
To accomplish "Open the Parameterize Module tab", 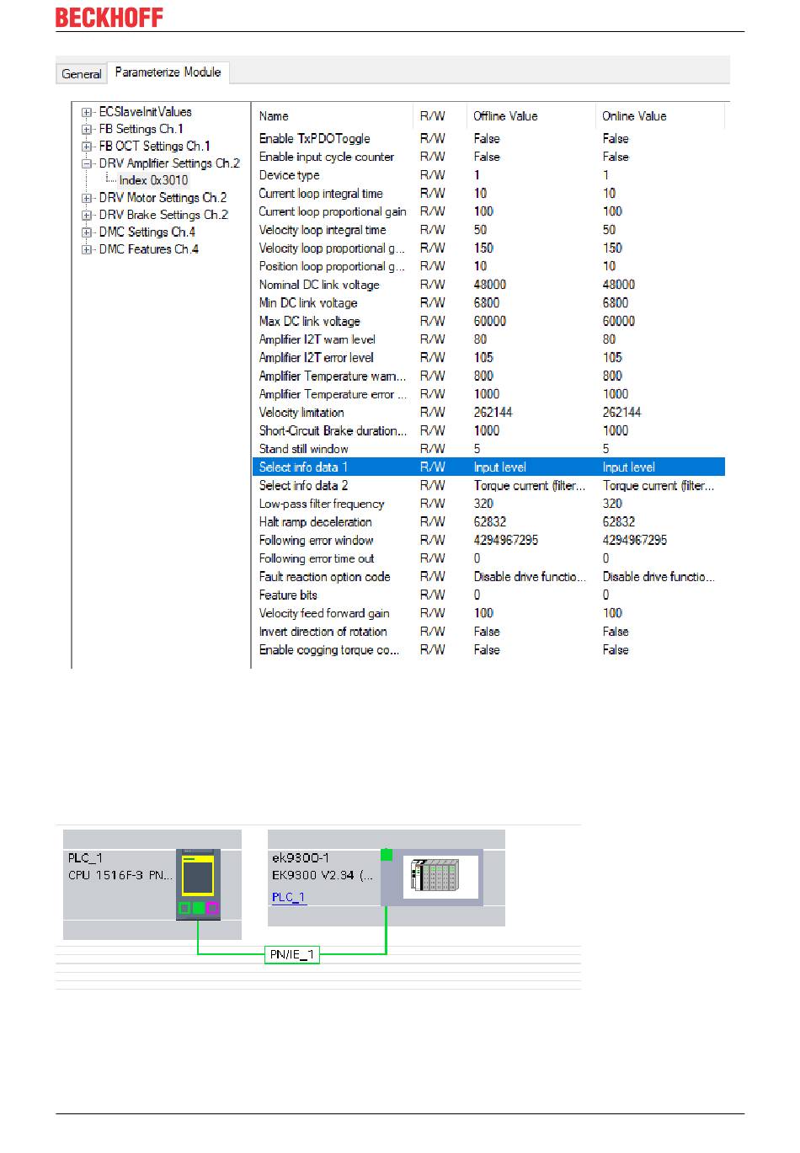I will 168,72.
